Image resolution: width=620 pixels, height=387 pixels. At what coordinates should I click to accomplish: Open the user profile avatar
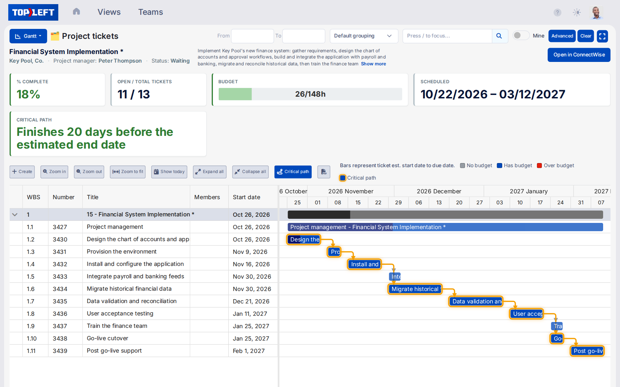596,12
